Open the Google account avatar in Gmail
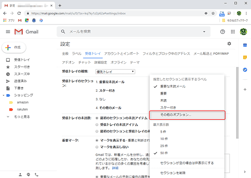The width and height of the screenshot is (251, 178). click(243, 32)
